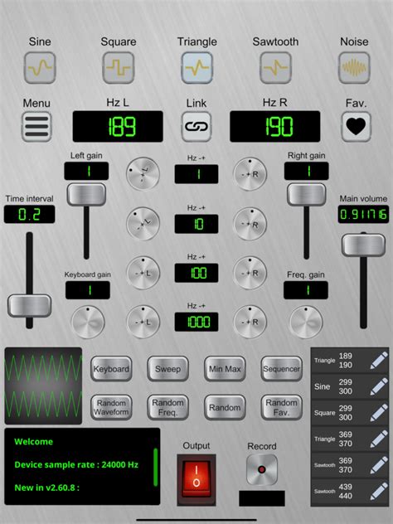Click the Left gain value display
The image size is (393, 524).
tap(86, 171)
